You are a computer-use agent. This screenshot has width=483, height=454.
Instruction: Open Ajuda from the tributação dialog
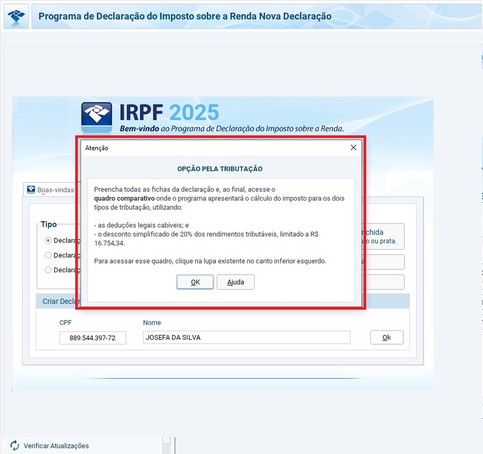coord(235,282)
